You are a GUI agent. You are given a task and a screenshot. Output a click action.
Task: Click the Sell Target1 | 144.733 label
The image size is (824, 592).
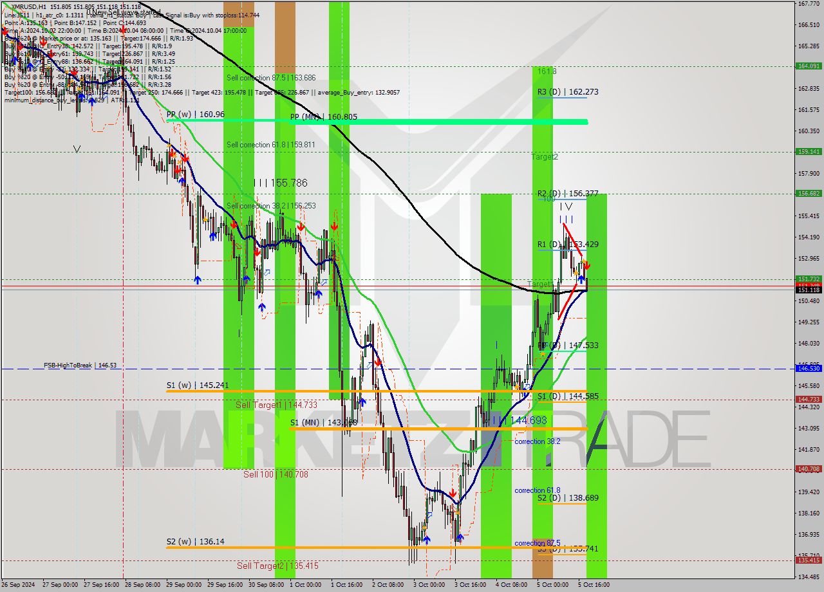coord(276,405)
